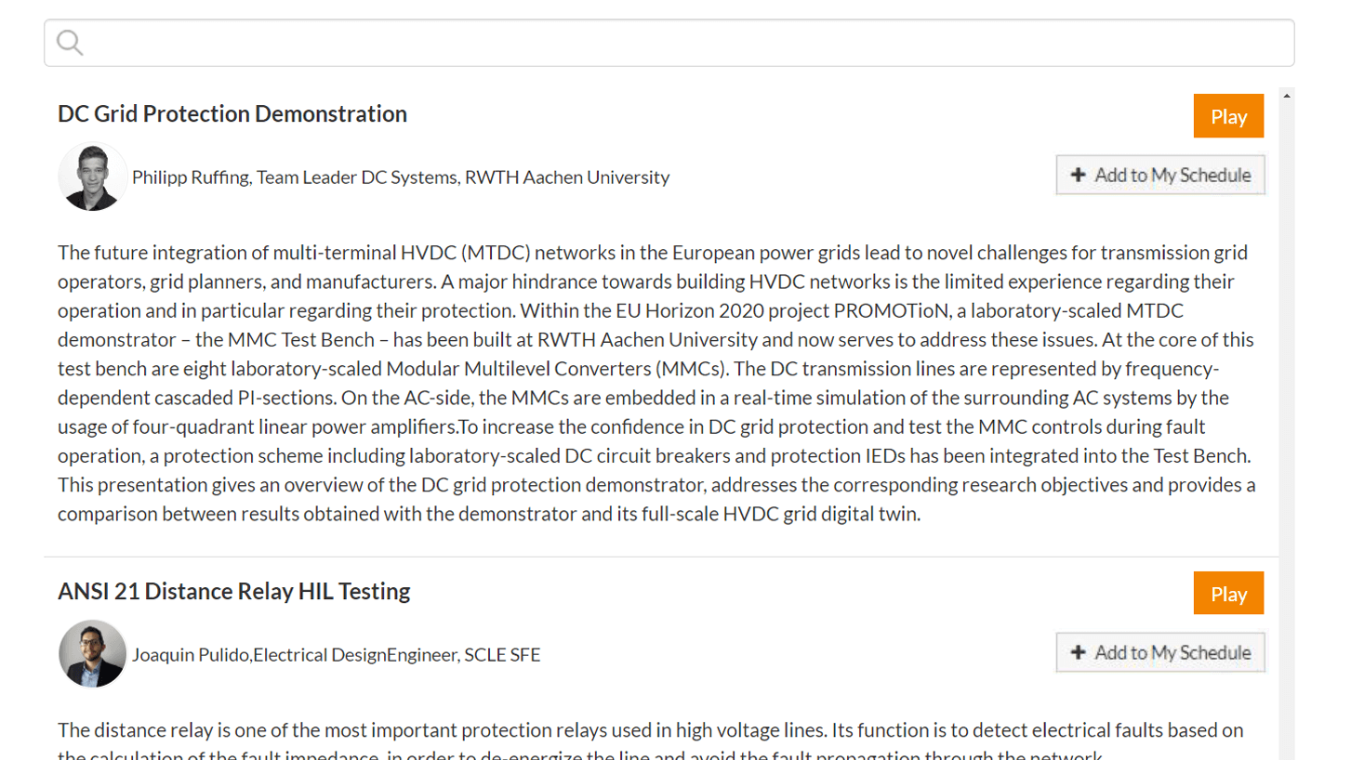Screen dimensions: 1351x760
Task: Focus the search text field at top
Action: [669, 43]
